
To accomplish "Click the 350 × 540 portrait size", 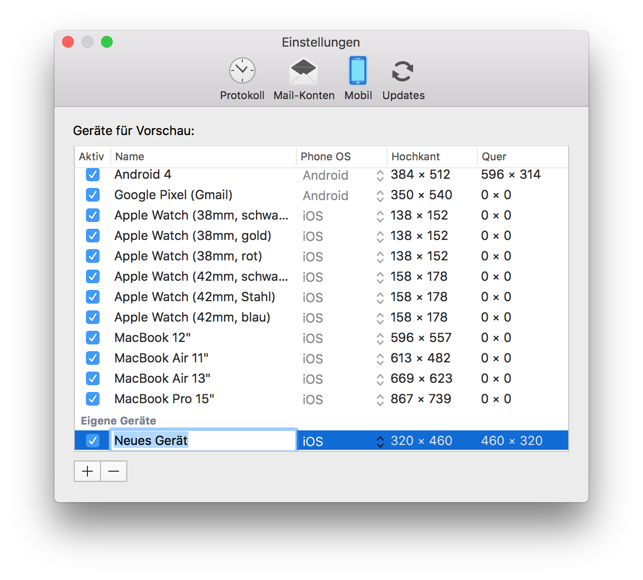I will point(422,195).
